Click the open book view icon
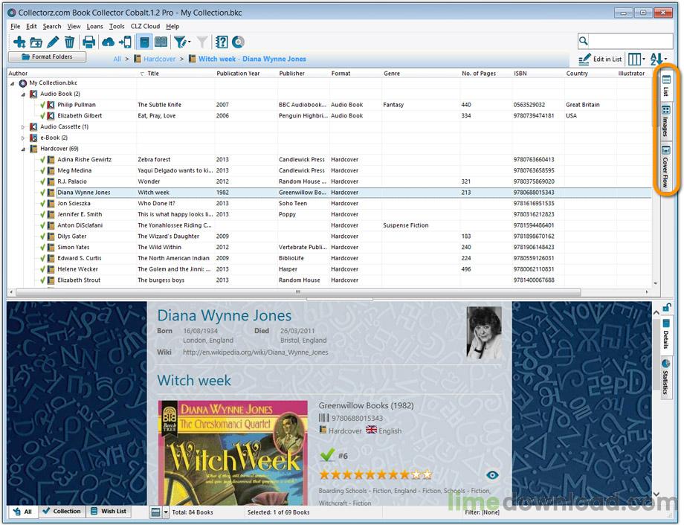The height and width of the screenshot is (525, 684). pos(161,42)
